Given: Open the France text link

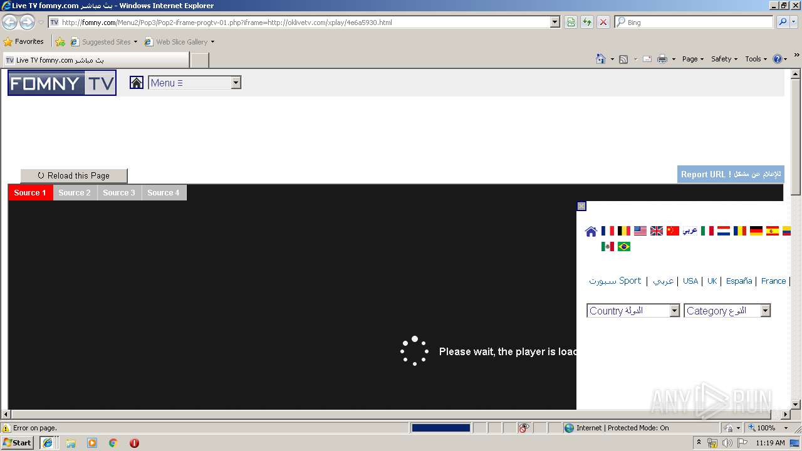Looking at the screenshot, I should tap(773, 281).
